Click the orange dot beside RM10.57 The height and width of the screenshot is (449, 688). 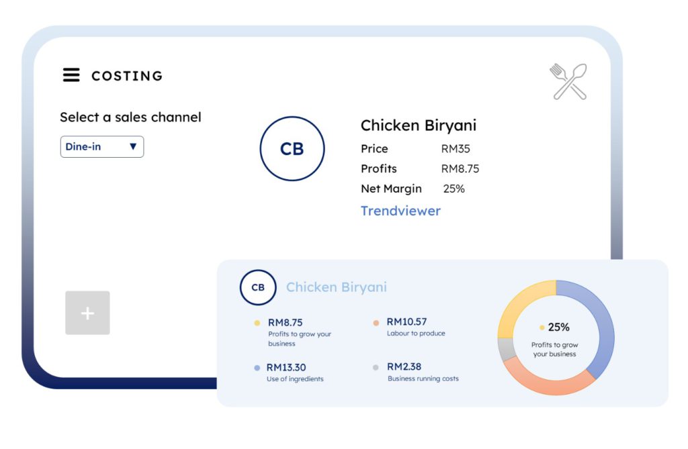coord(376,323)
